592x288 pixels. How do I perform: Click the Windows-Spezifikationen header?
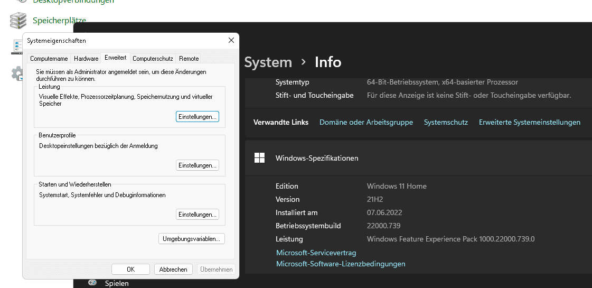pos(418,158)
